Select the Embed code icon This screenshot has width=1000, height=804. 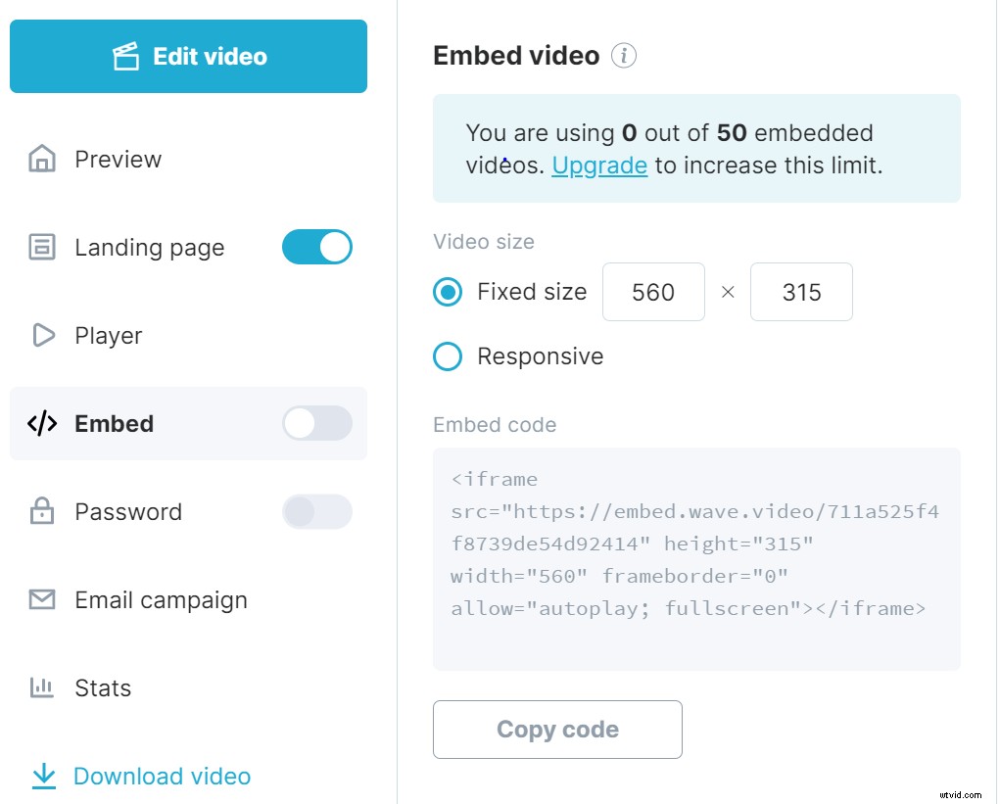[42, 423]
